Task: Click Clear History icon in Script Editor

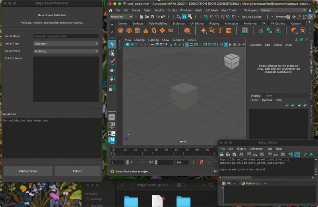Action: click(x=249, y=155)
